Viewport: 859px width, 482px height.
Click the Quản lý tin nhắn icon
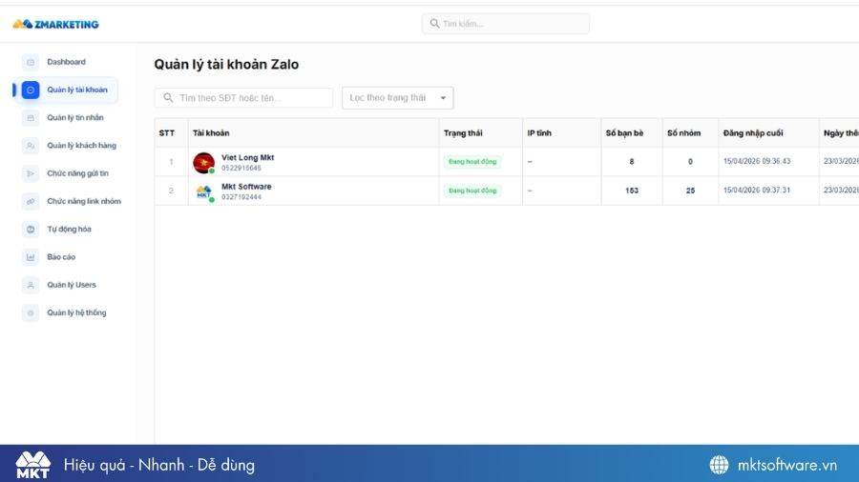[x=31, y=118]
